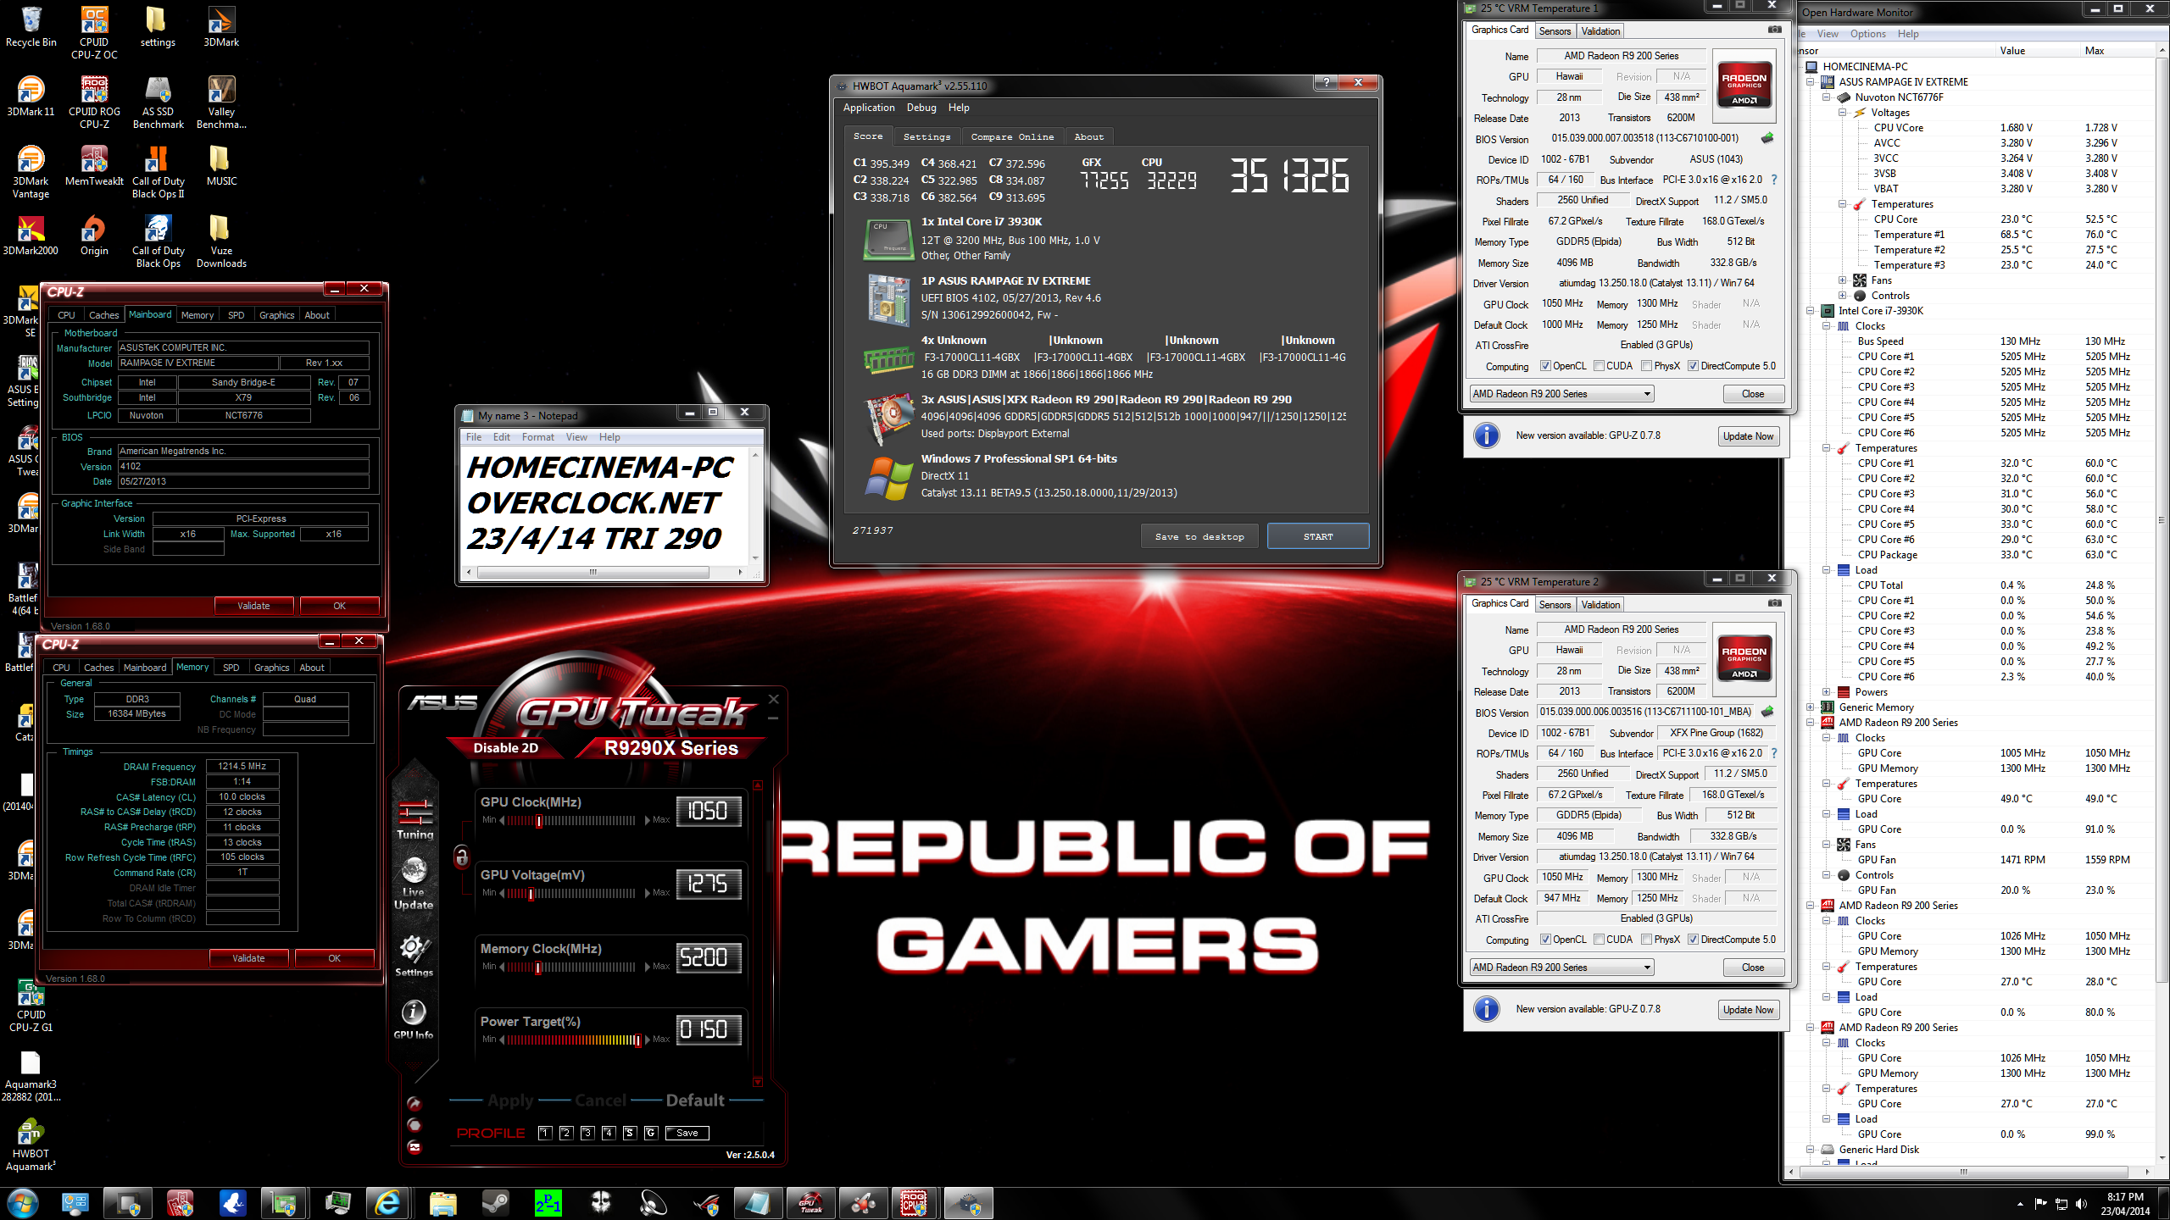Click the screenshot camera icon in VRM Temperature 1 window
Viewport: 2170px width, 1220px height.
click(1775, 30)
